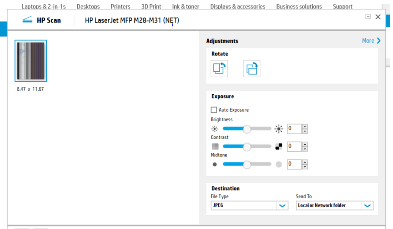Increase Contrast with the up arrow

click(x=305, y=144)
